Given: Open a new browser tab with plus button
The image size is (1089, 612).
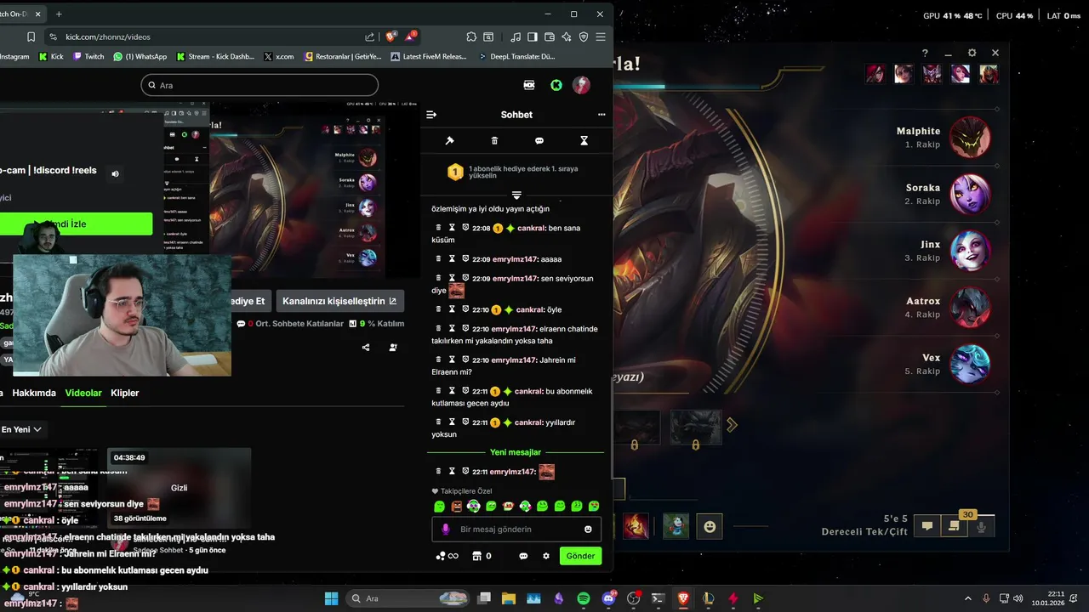Looking at the screenshot, I should 59,14.
